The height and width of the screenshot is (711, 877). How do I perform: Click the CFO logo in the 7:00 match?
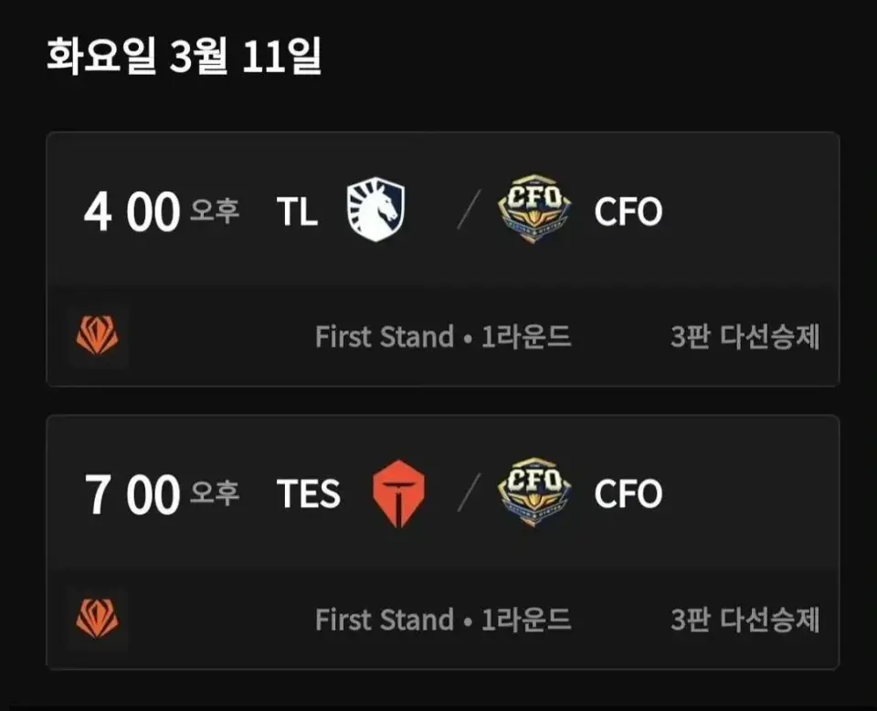(534, 493)
